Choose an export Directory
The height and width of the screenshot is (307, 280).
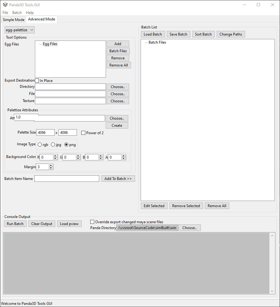[x=118, y=87]
